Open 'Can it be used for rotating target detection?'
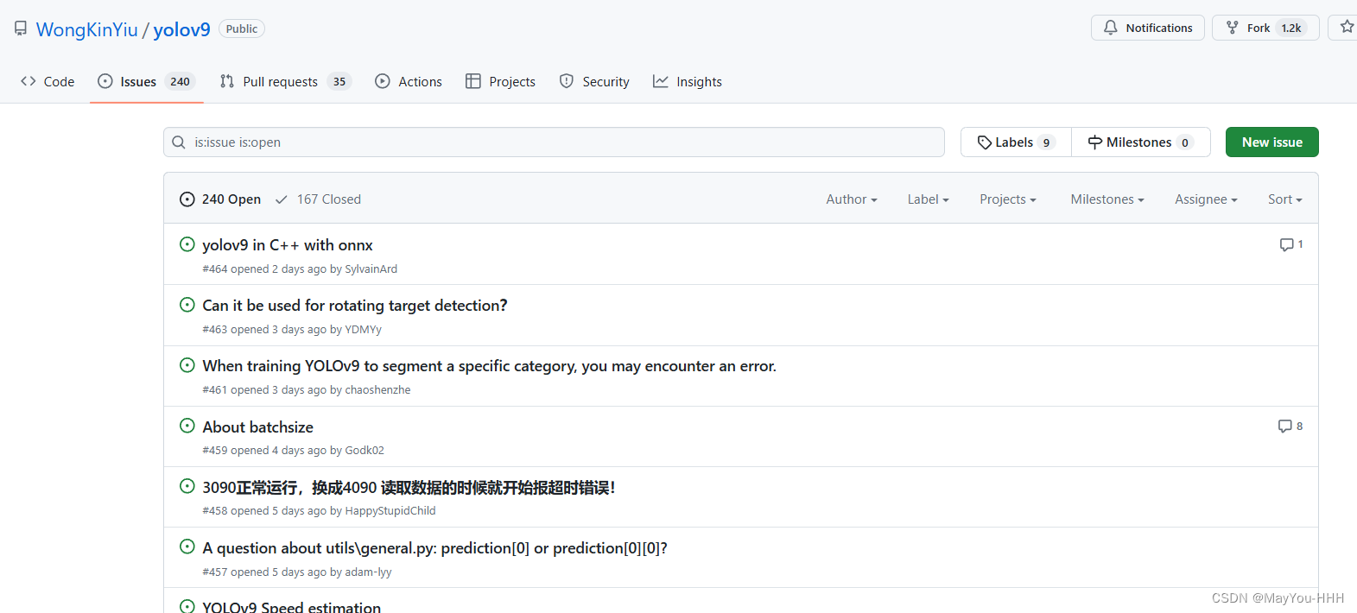The width and height of the screenshot is (1357, 613). point(355,306)
